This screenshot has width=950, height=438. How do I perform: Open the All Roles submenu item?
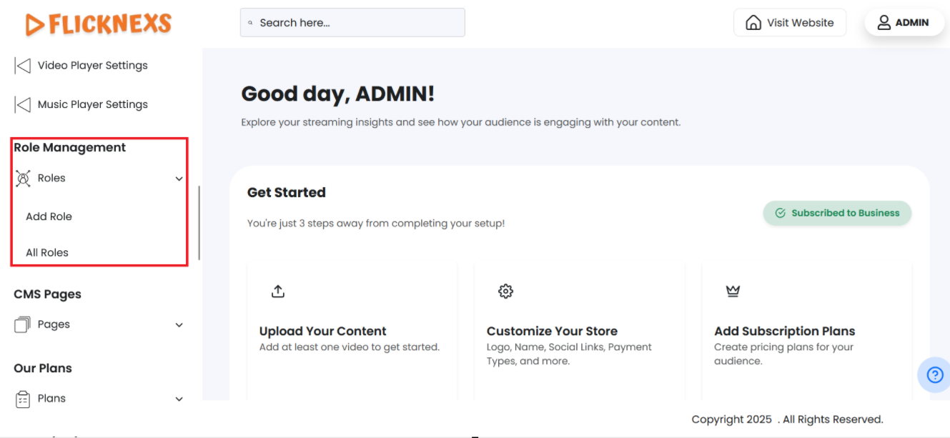[x=47, y=253]
